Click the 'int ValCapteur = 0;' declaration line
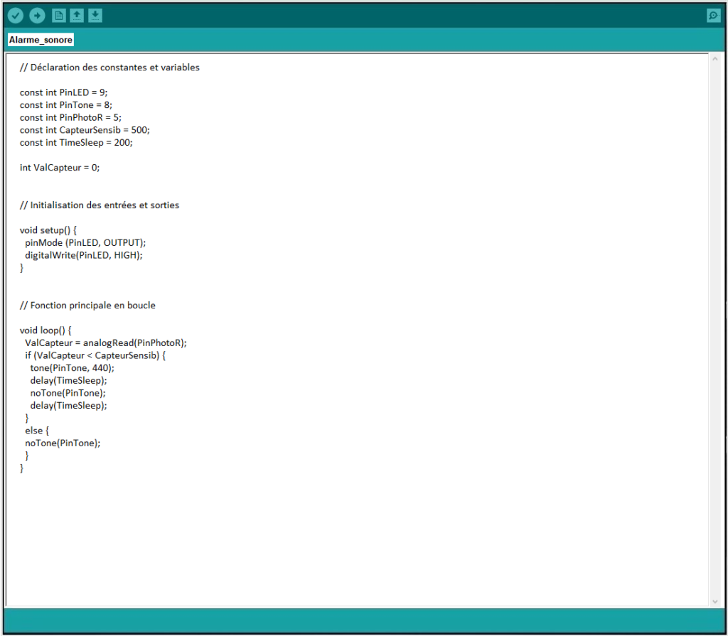This screenshot has width=728, height=636. 60,168
